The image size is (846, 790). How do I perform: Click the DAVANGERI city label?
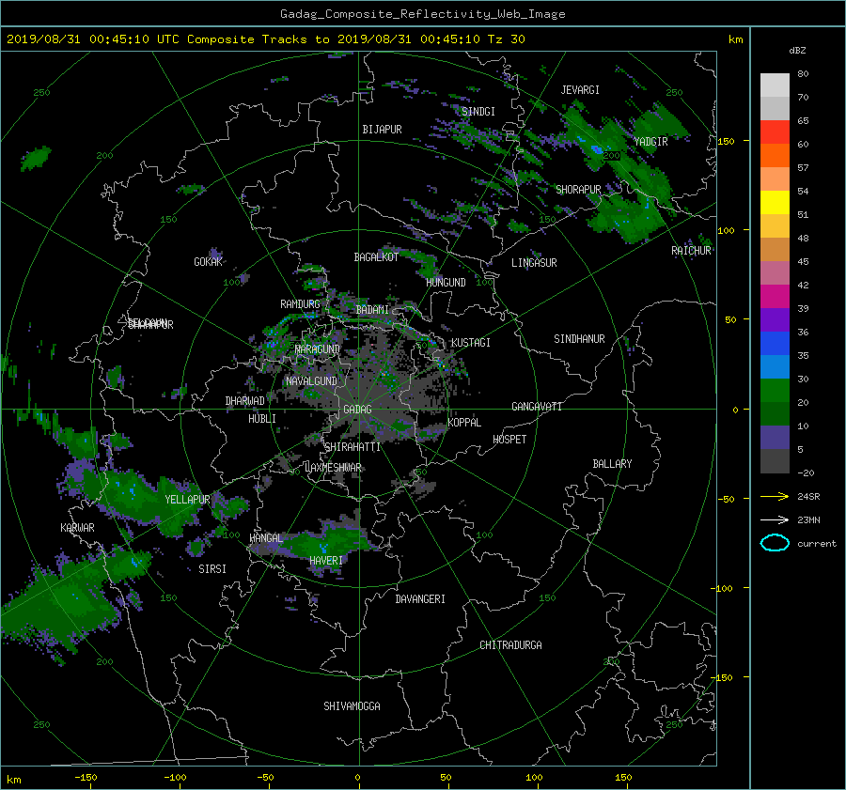coord(420,599)
